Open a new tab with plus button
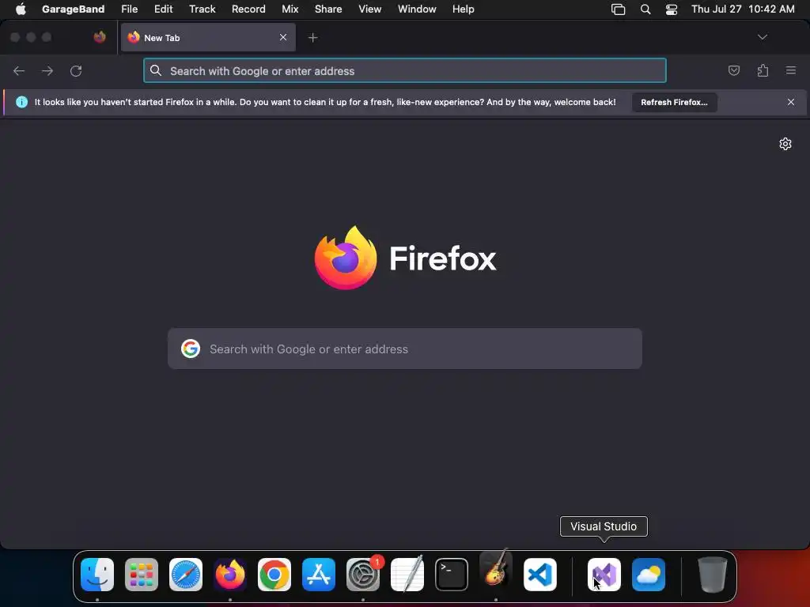This screenshot has width=810, height=607. [x=312, y=38]
